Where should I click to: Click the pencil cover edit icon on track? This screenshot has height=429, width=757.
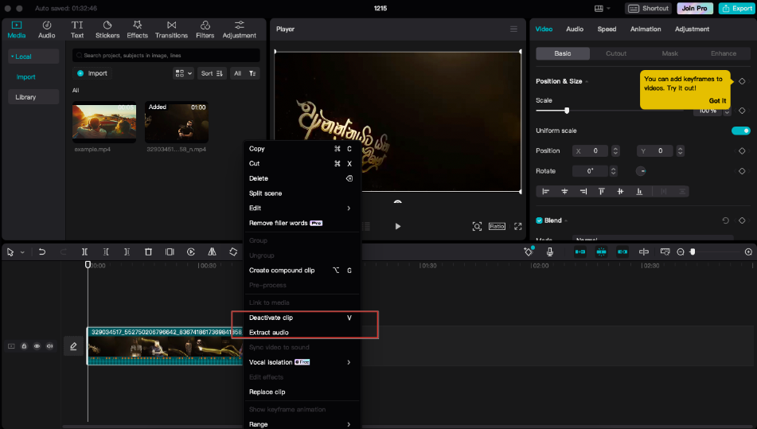(x=73, y=346)
